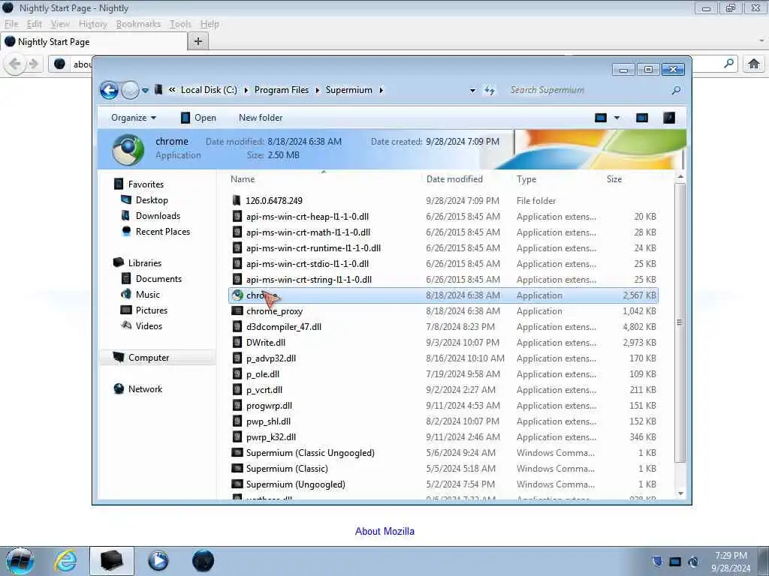Open Bookmarks menu in Nightly
This screenshot has width=769, height=576.
(138, 24)
